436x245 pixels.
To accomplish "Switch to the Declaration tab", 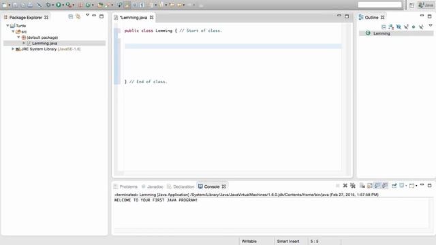I will pyautogui.click(x=181, y=186).
